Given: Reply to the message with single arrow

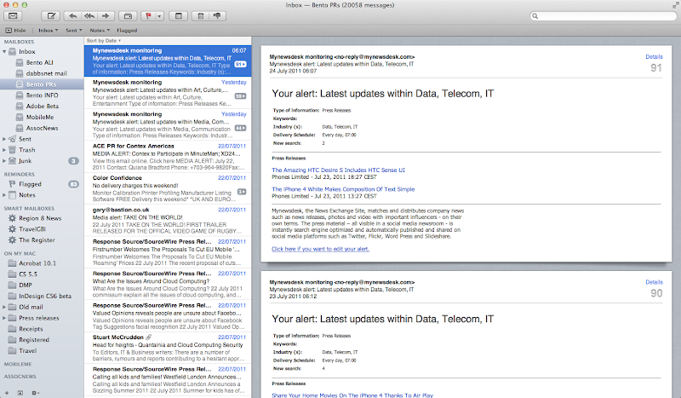Looking at the screenshot, I should tap(72, 16).
